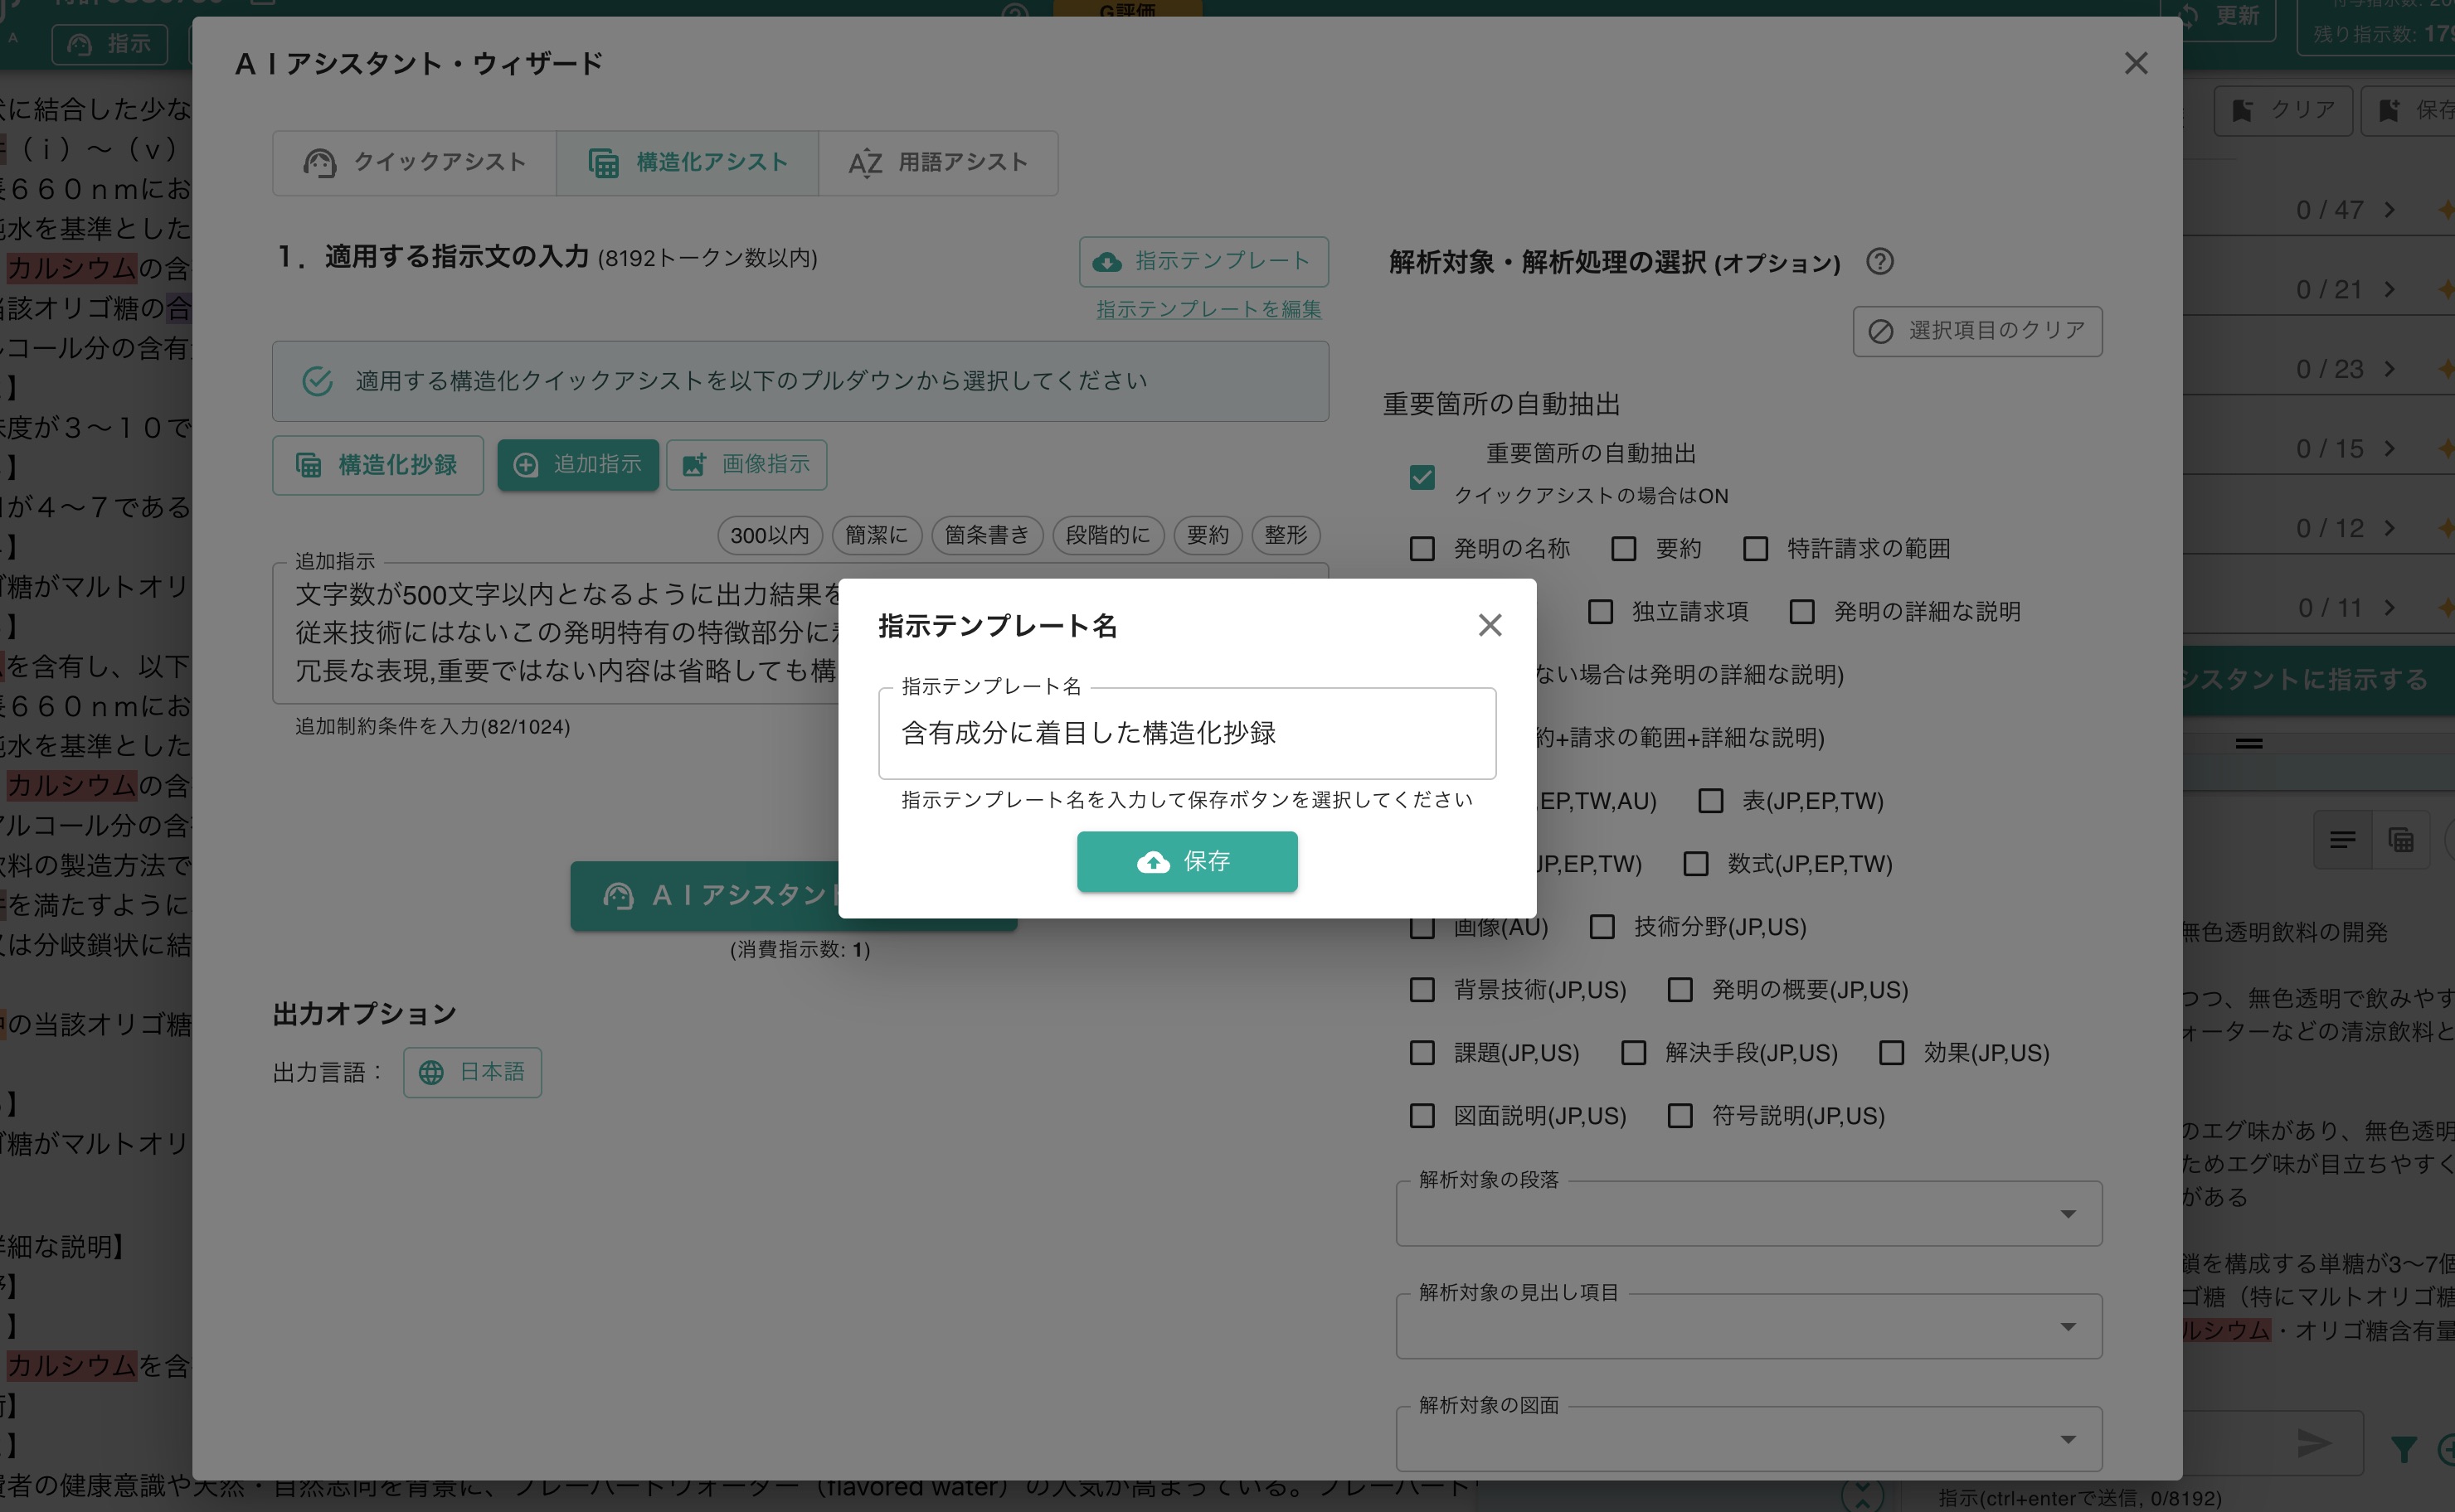Select structured view icon in background panel

pos(2401,840)
